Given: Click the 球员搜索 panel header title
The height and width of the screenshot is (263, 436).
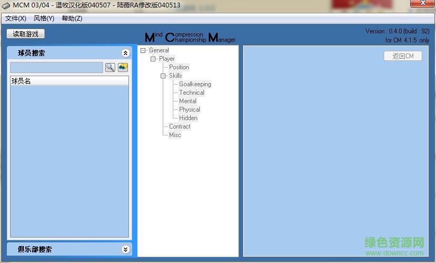Looking at the screenshot, I should click(x=31, y=53).
